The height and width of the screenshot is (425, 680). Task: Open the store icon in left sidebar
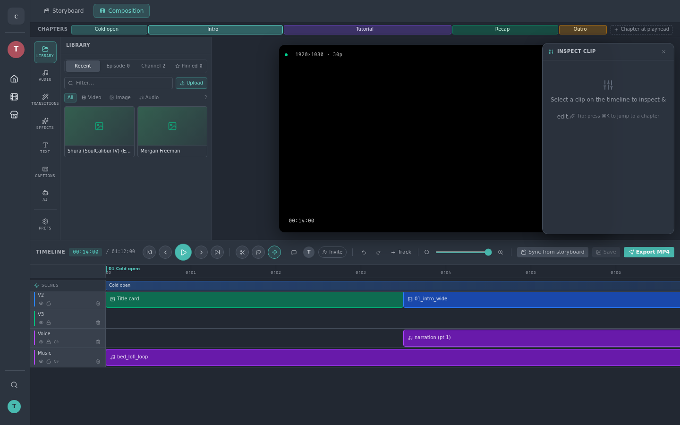tap(14, 115)
